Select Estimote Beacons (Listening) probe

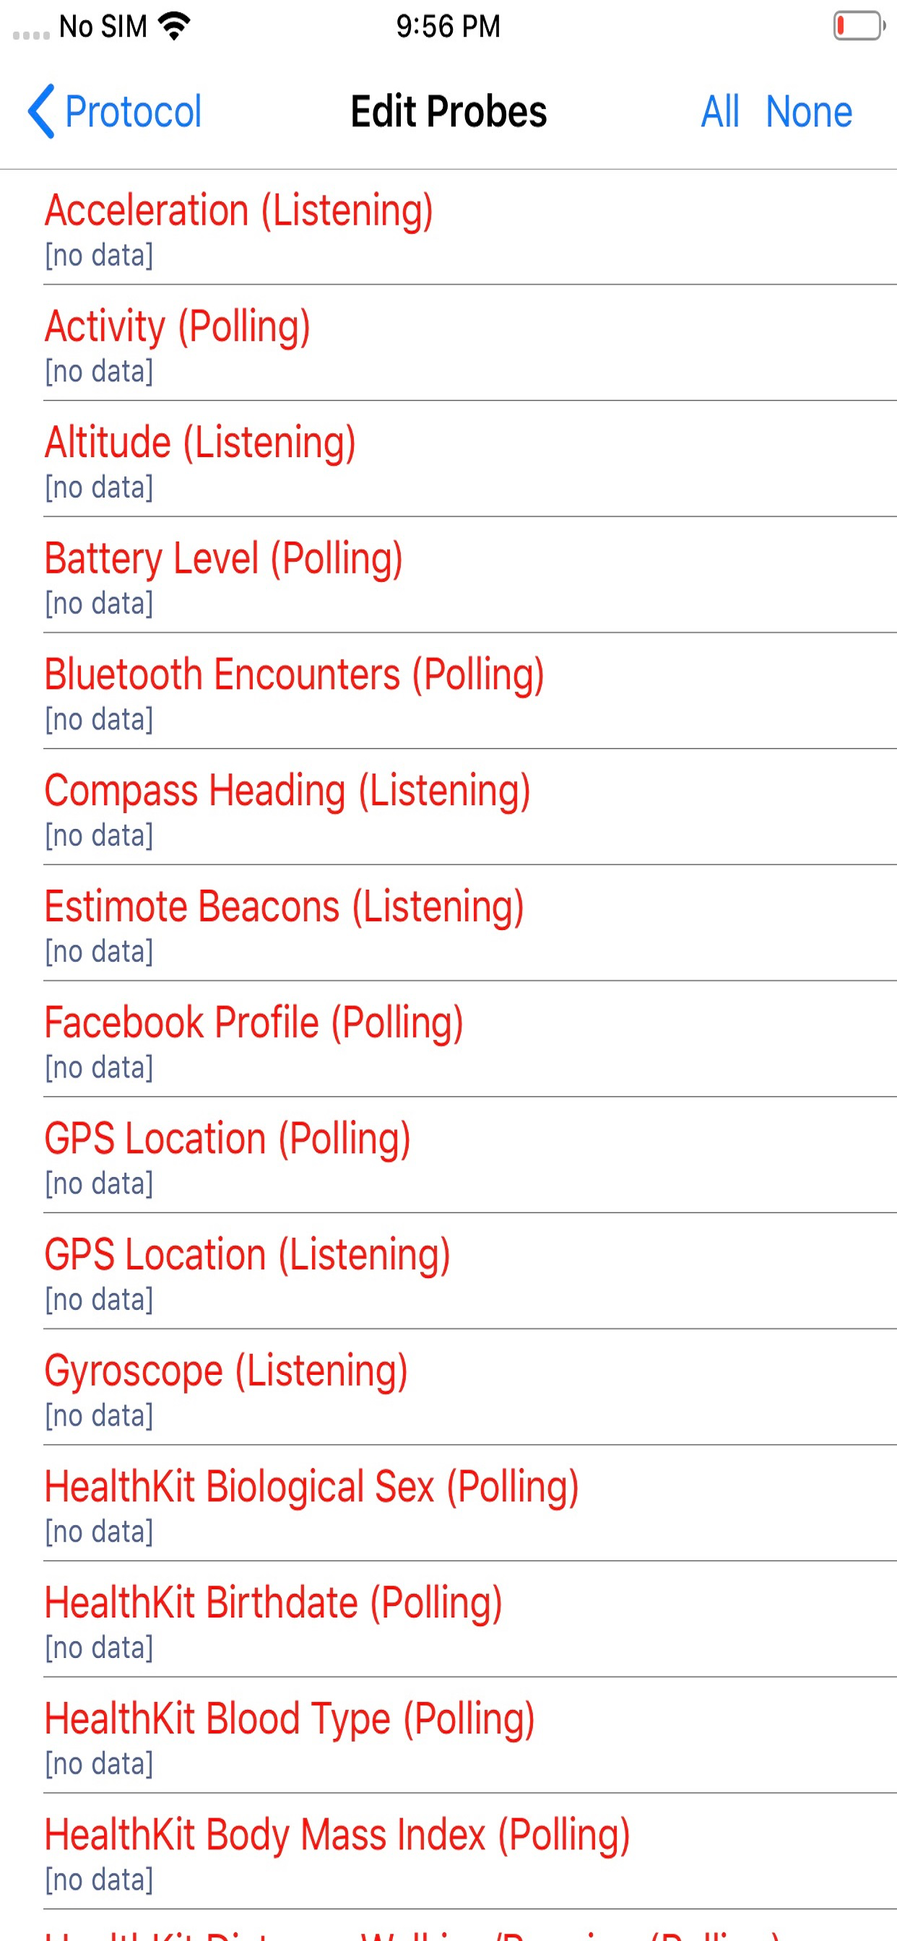click(x=448, y=924)
